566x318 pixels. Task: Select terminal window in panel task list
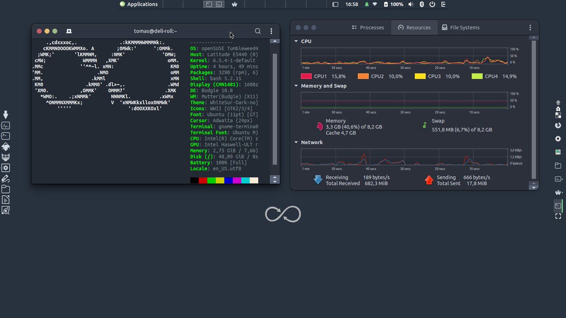(x=208, y=4)
